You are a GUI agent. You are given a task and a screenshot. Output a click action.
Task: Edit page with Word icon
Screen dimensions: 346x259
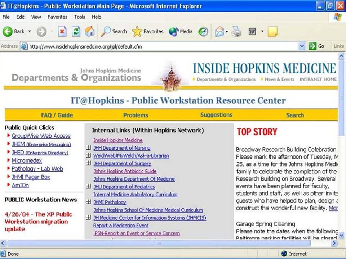[252, 32]
